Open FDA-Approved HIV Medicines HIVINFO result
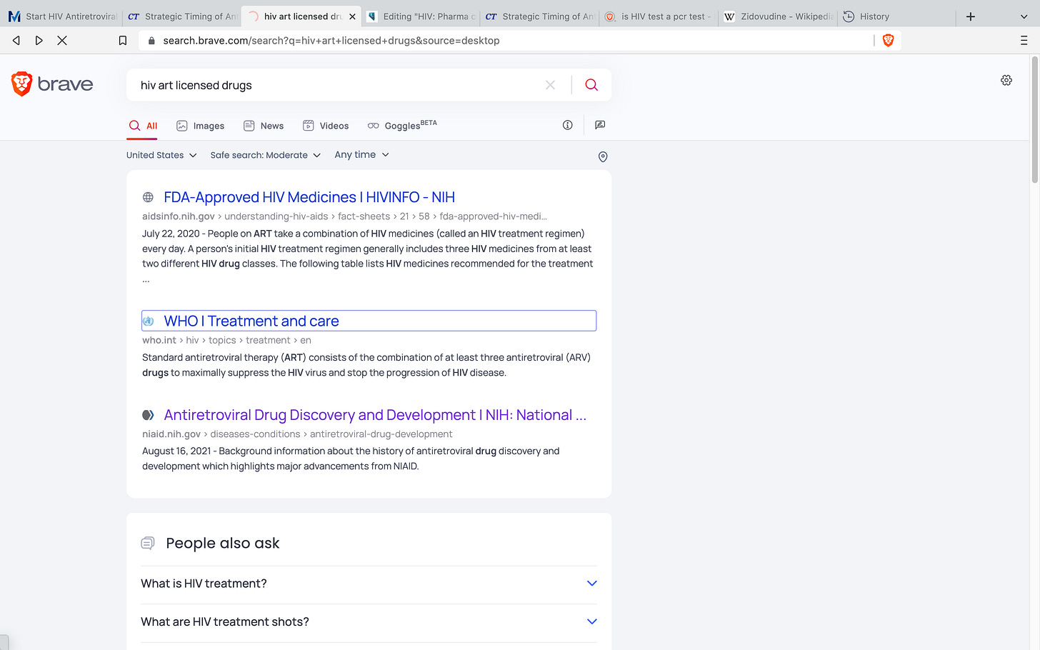This screenshot has width=1040, height=650. (309, 197)
